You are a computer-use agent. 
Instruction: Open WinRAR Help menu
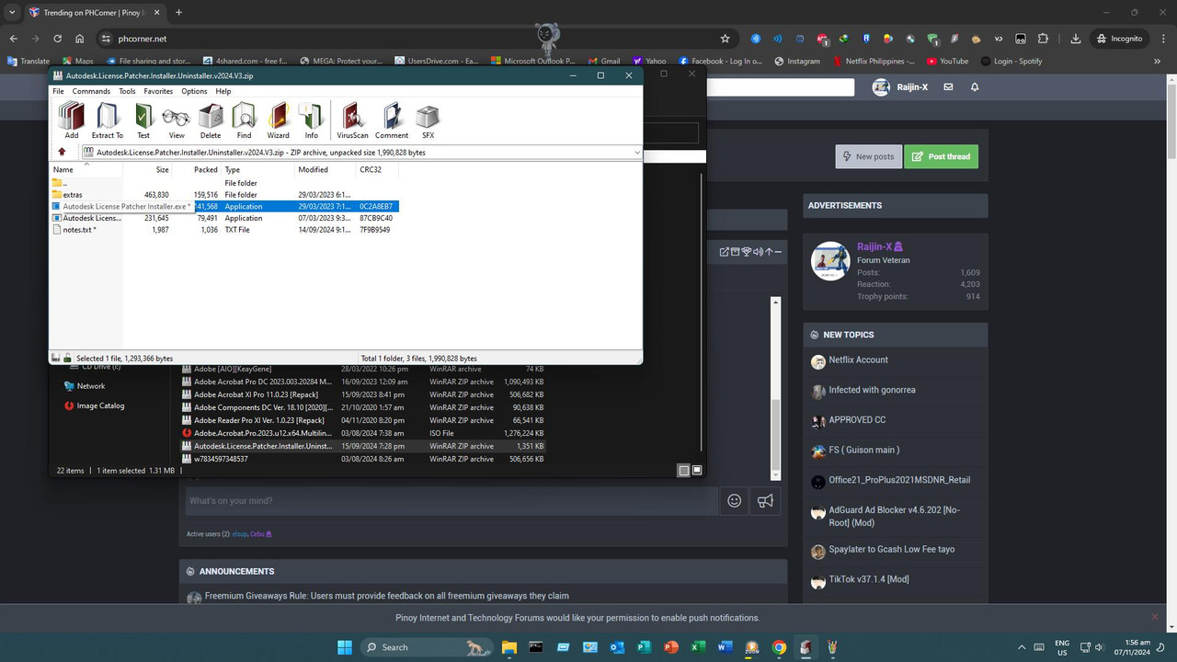coord(223,91)
